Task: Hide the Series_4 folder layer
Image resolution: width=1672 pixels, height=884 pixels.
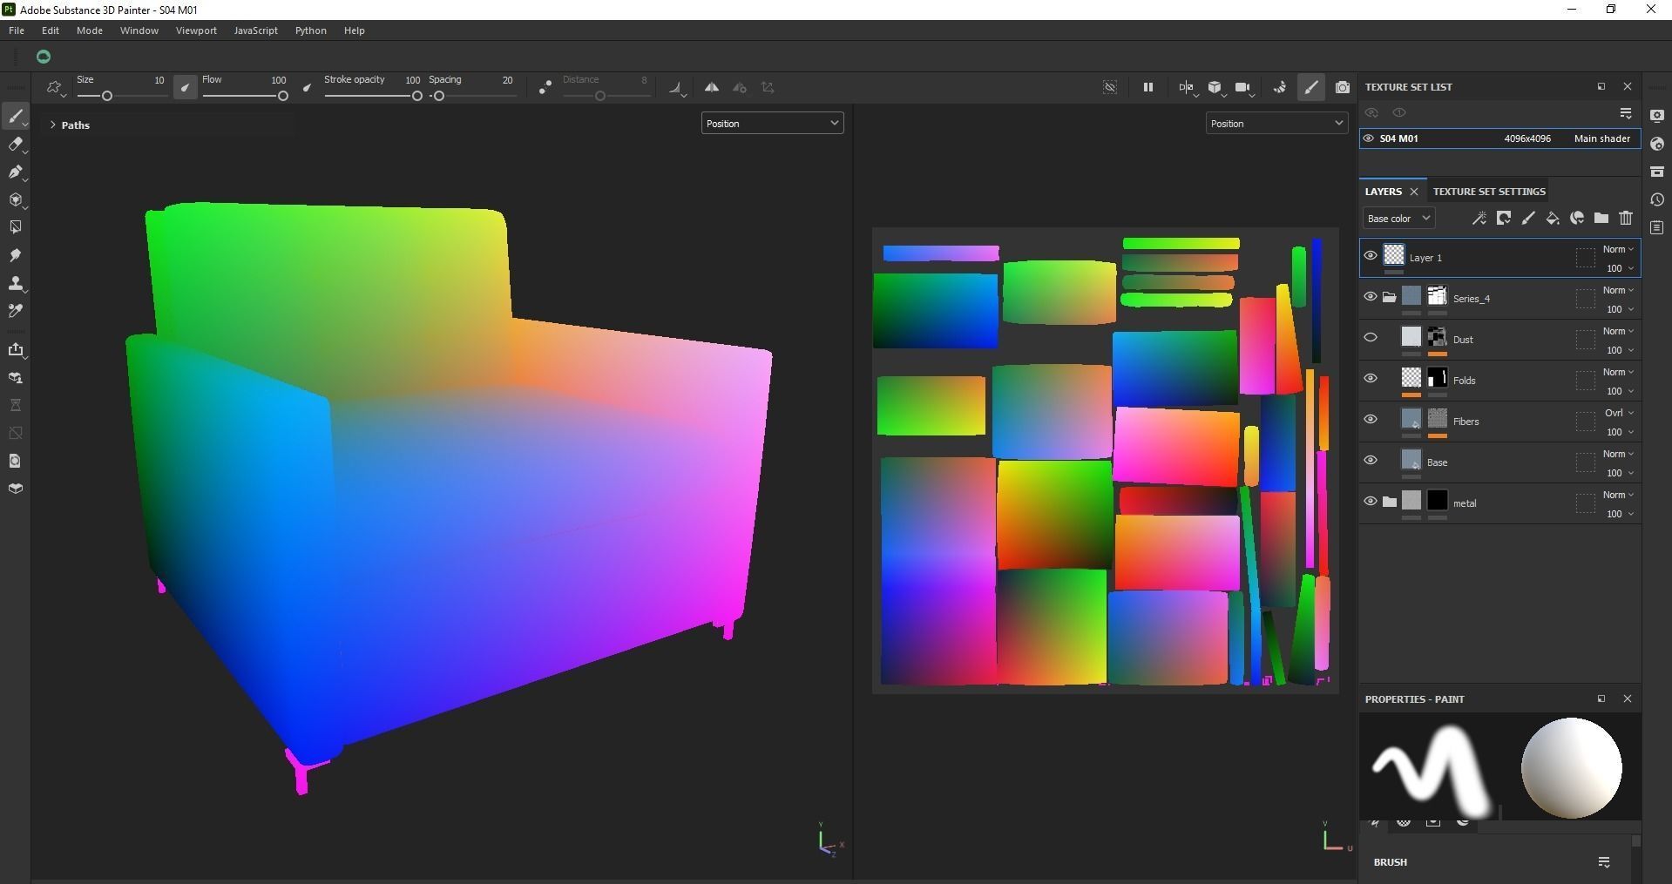Action: point(1370,297)
